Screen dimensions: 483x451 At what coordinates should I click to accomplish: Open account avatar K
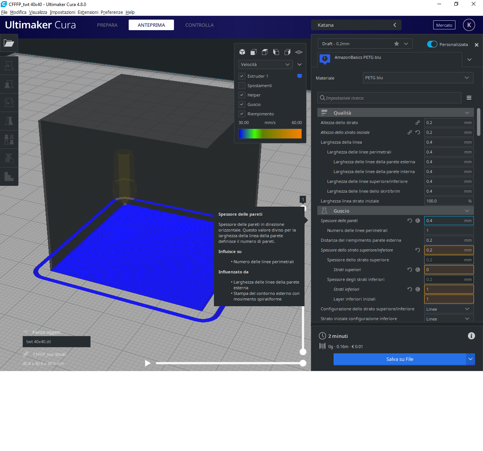469,25
